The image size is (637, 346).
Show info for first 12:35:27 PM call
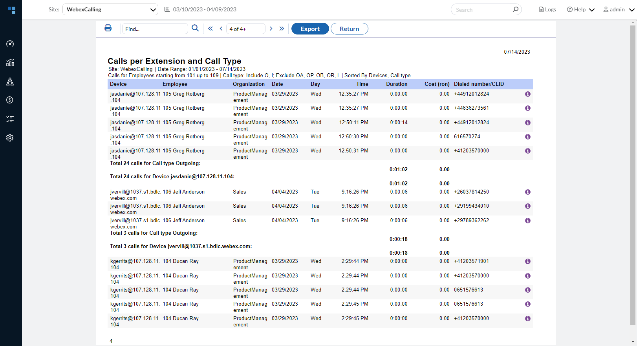528,94
